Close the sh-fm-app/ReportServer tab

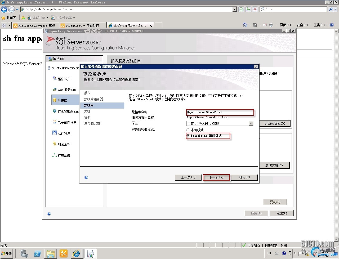pos(151,26)
